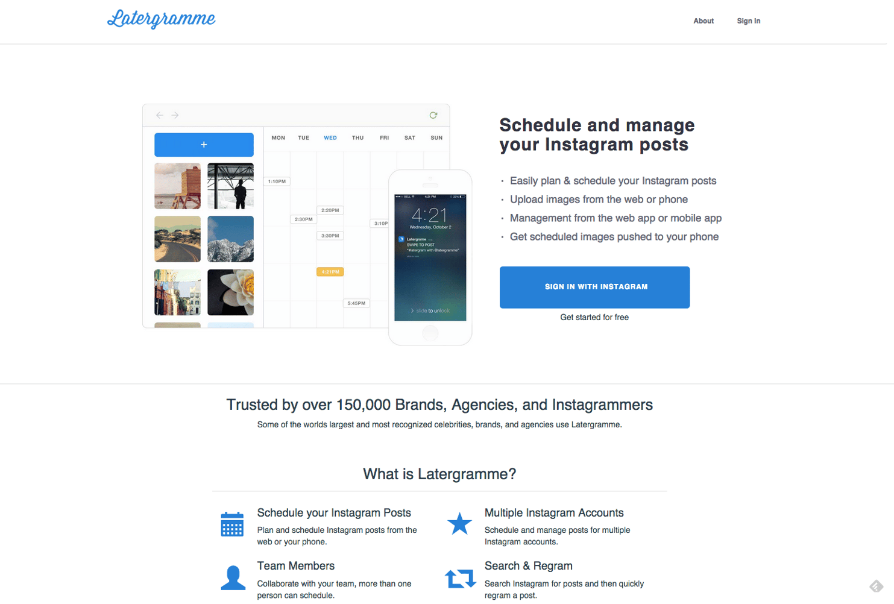Select the colorful street thumbnail
Image resolution: width=894 pixels, height=604 pixels.
point(177,292)
